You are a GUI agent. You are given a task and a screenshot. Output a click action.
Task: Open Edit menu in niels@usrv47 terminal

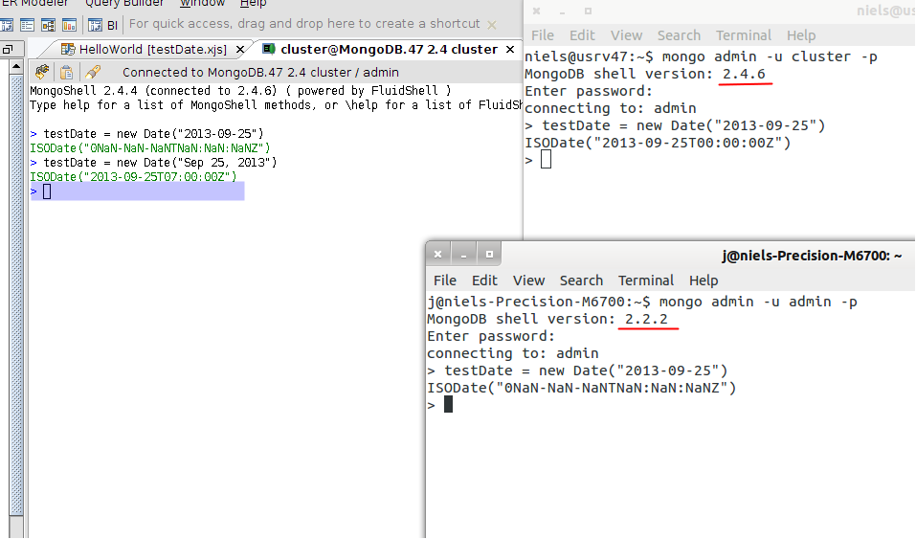582,35
